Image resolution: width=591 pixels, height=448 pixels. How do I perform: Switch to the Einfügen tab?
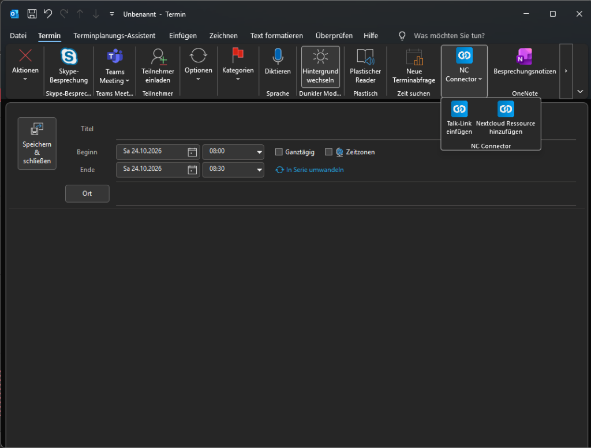183,36
